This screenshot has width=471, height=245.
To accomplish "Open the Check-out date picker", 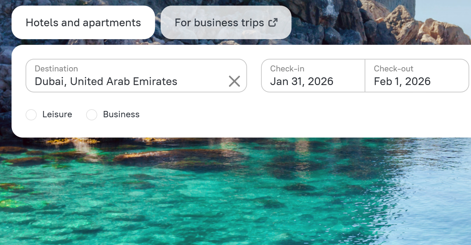I will pos(416,76).
